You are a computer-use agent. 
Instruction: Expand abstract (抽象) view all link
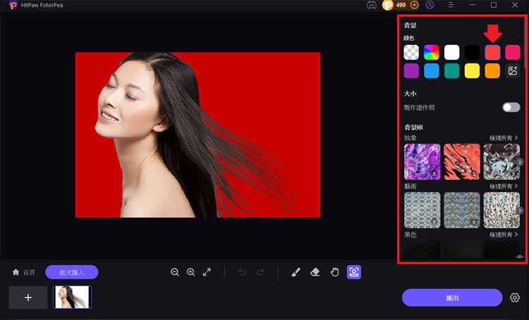point(504,138)
